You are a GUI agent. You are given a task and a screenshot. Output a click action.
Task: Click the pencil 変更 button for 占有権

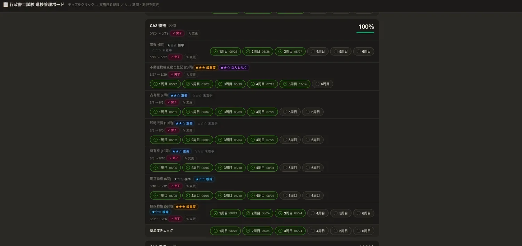click(x=188, y=102)
